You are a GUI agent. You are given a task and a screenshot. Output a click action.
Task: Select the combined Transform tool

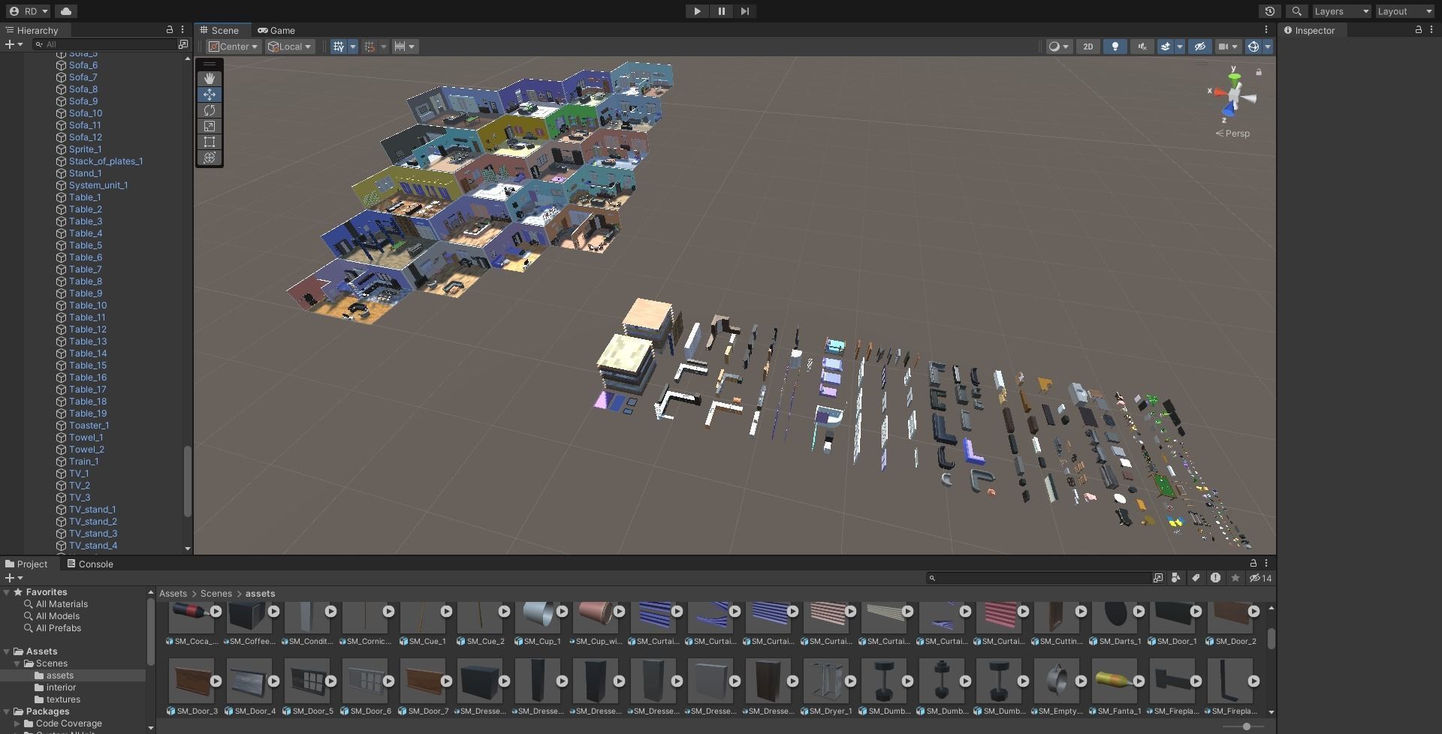click(210, 158)
